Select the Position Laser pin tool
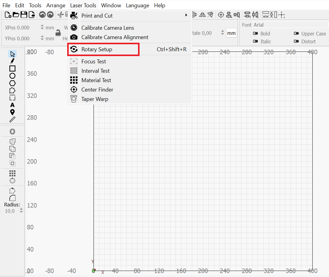329x277 pixels. tap(12, 112)
